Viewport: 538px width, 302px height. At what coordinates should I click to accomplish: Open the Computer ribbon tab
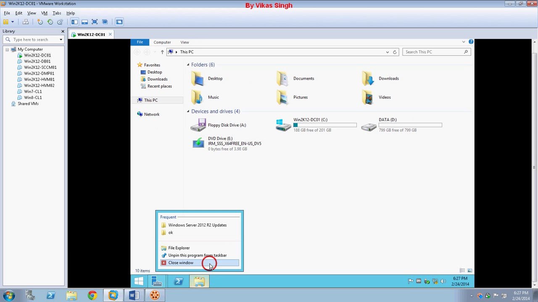tap(162, 42)
